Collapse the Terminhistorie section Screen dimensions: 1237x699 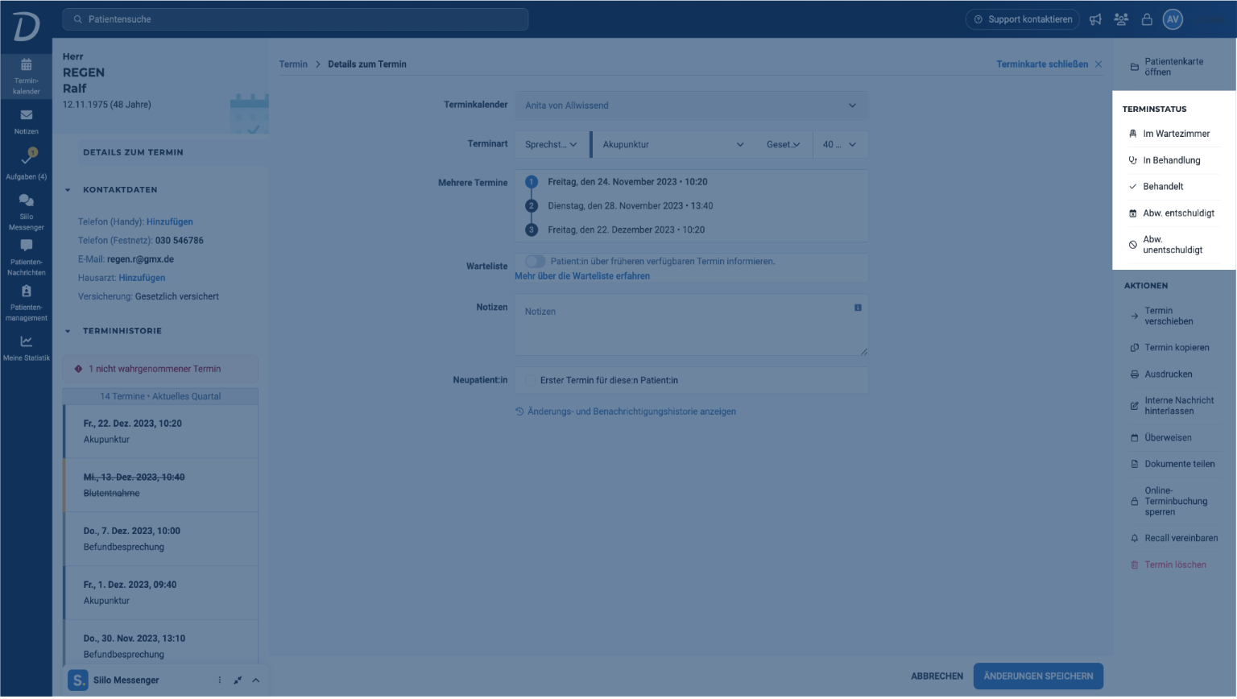click(x=68, y=331)
